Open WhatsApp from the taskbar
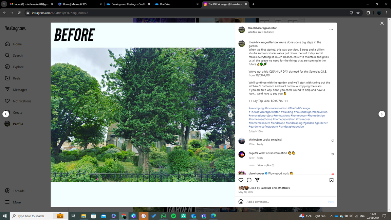The height and width of the screenshot is (220, 391). tap(163, 216)
